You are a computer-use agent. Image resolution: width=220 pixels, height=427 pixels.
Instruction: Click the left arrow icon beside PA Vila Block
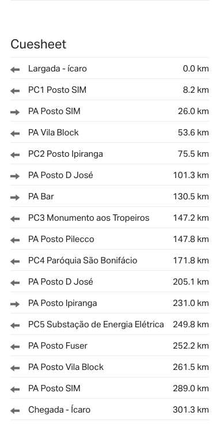click(15, 134)
